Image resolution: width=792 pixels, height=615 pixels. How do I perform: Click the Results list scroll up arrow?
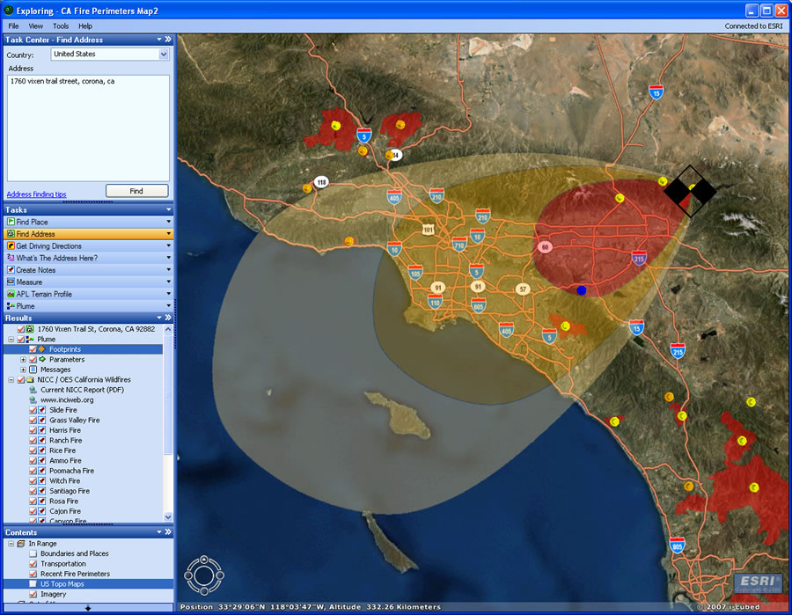[x=168, y=329]
